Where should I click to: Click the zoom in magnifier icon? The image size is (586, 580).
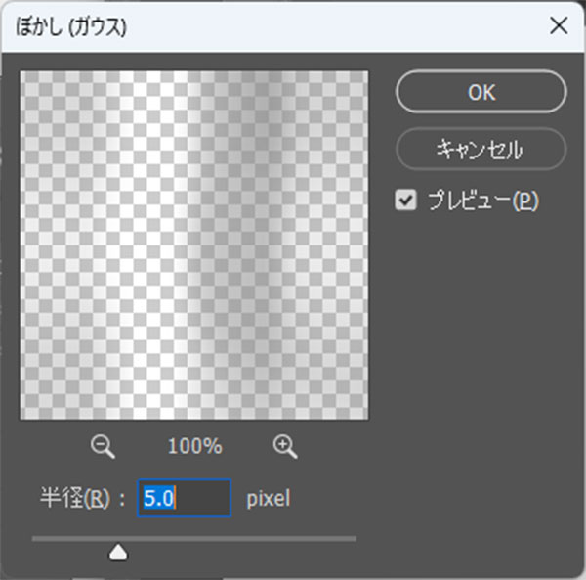(x=285, y=446)
